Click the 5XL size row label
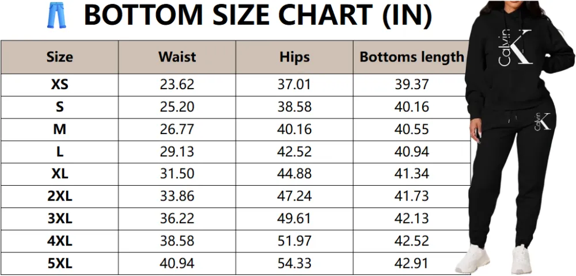576x276 pixels. (59, 264)
